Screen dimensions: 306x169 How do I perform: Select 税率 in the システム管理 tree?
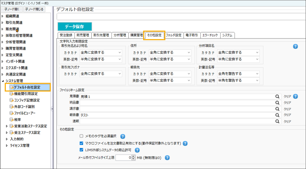point(17,120)
